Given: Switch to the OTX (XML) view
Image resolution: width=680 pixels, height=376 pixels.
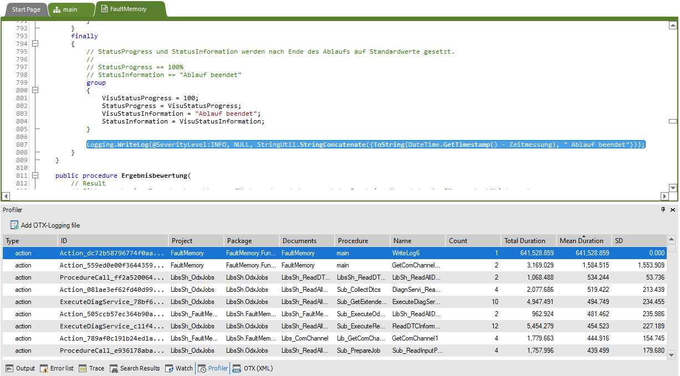Looking at the screenshot, I should [253, 368].
